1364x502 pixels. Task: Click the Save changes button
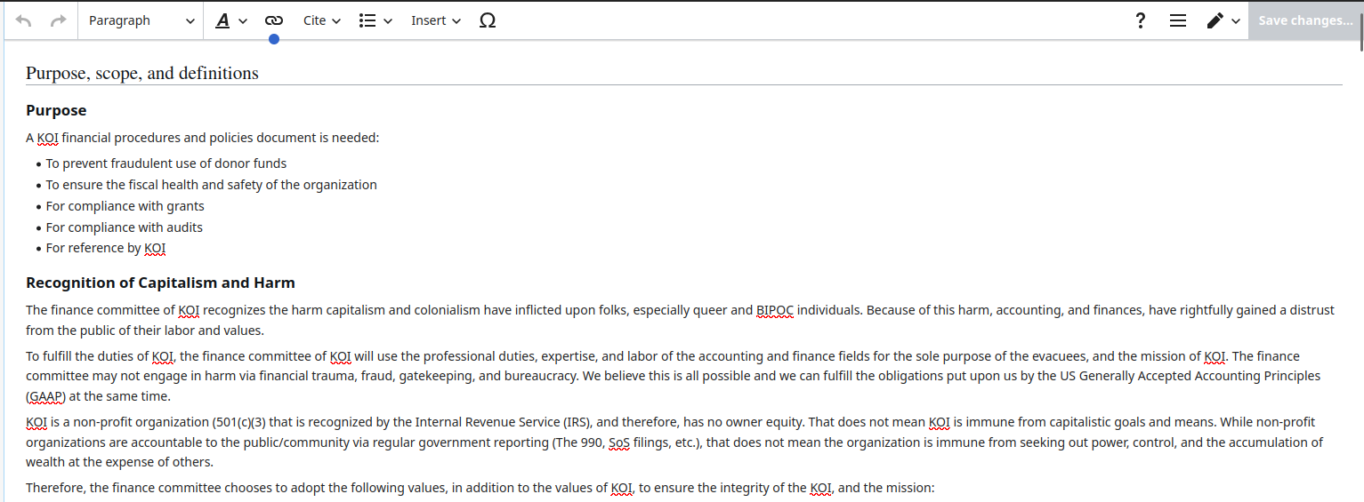(1304, 20)
